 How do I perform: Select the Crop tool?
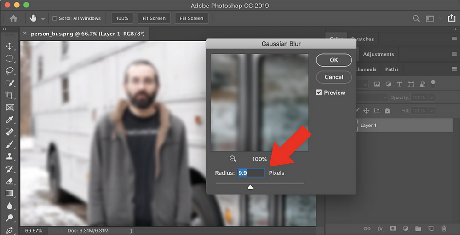(9, 95)
